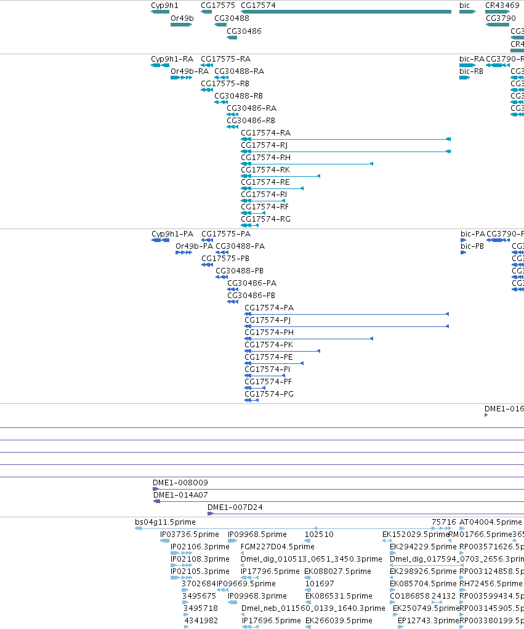Click the CG30486-RB transcript label

click(251, 121)
